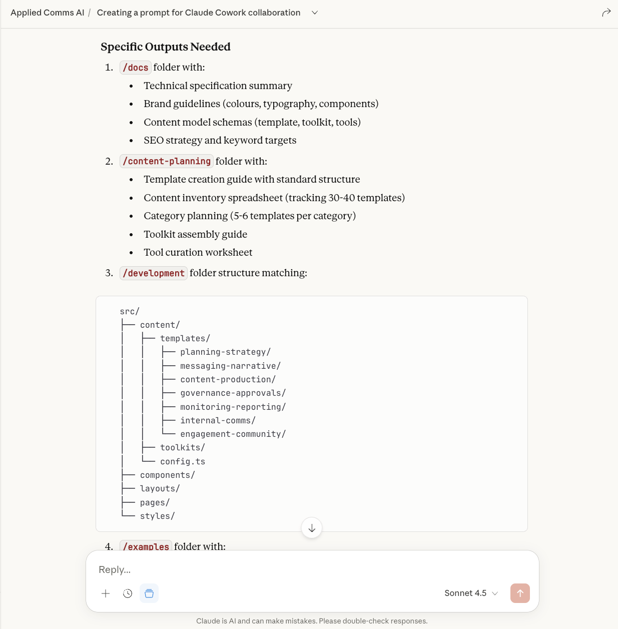Click the share arrow icon in header

(606, 13)
